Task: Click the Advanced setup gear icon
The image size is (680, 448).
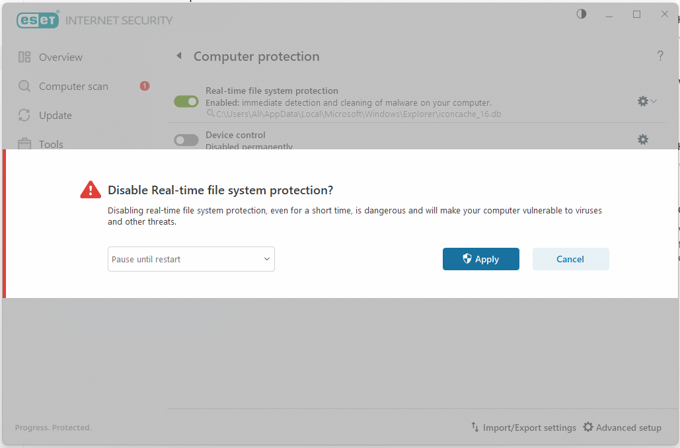Action: (588, 428)
